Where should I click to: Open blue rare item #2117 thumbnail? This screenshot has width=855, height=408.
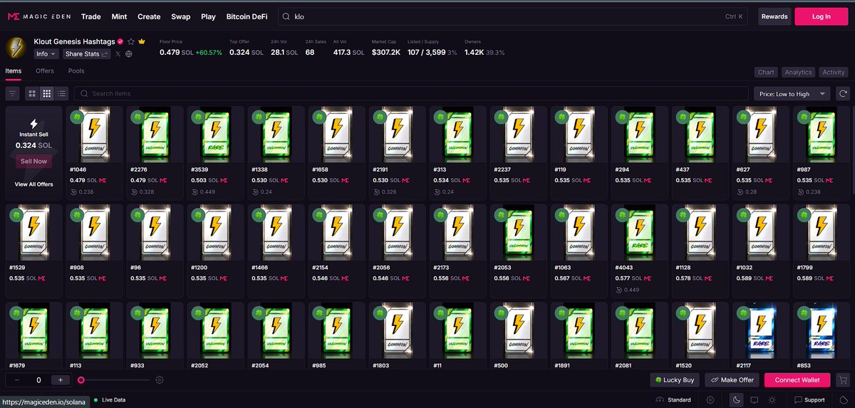[x=760, y=331]
